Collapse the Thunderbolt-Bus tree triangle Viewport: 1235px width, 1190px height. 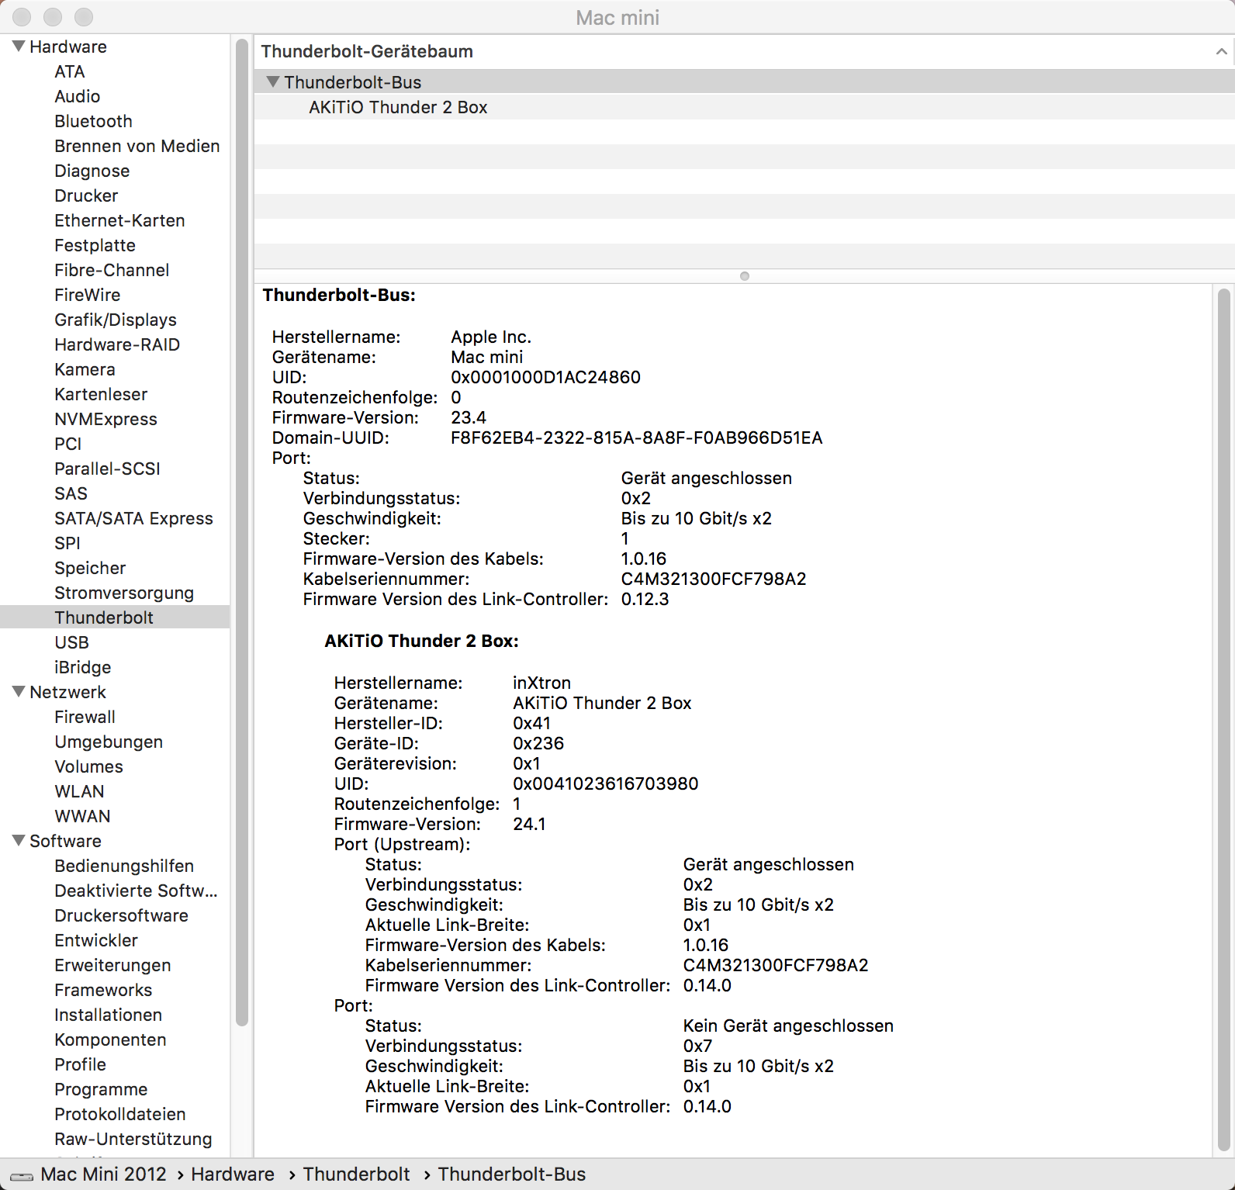pos(272,81)
